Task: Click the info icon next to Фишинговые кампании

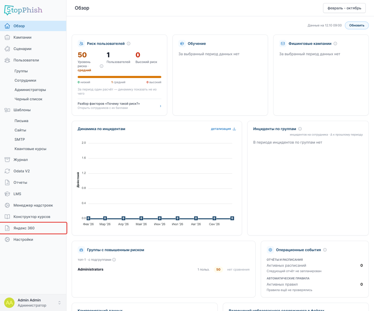Action: click(x=336, y=44)
